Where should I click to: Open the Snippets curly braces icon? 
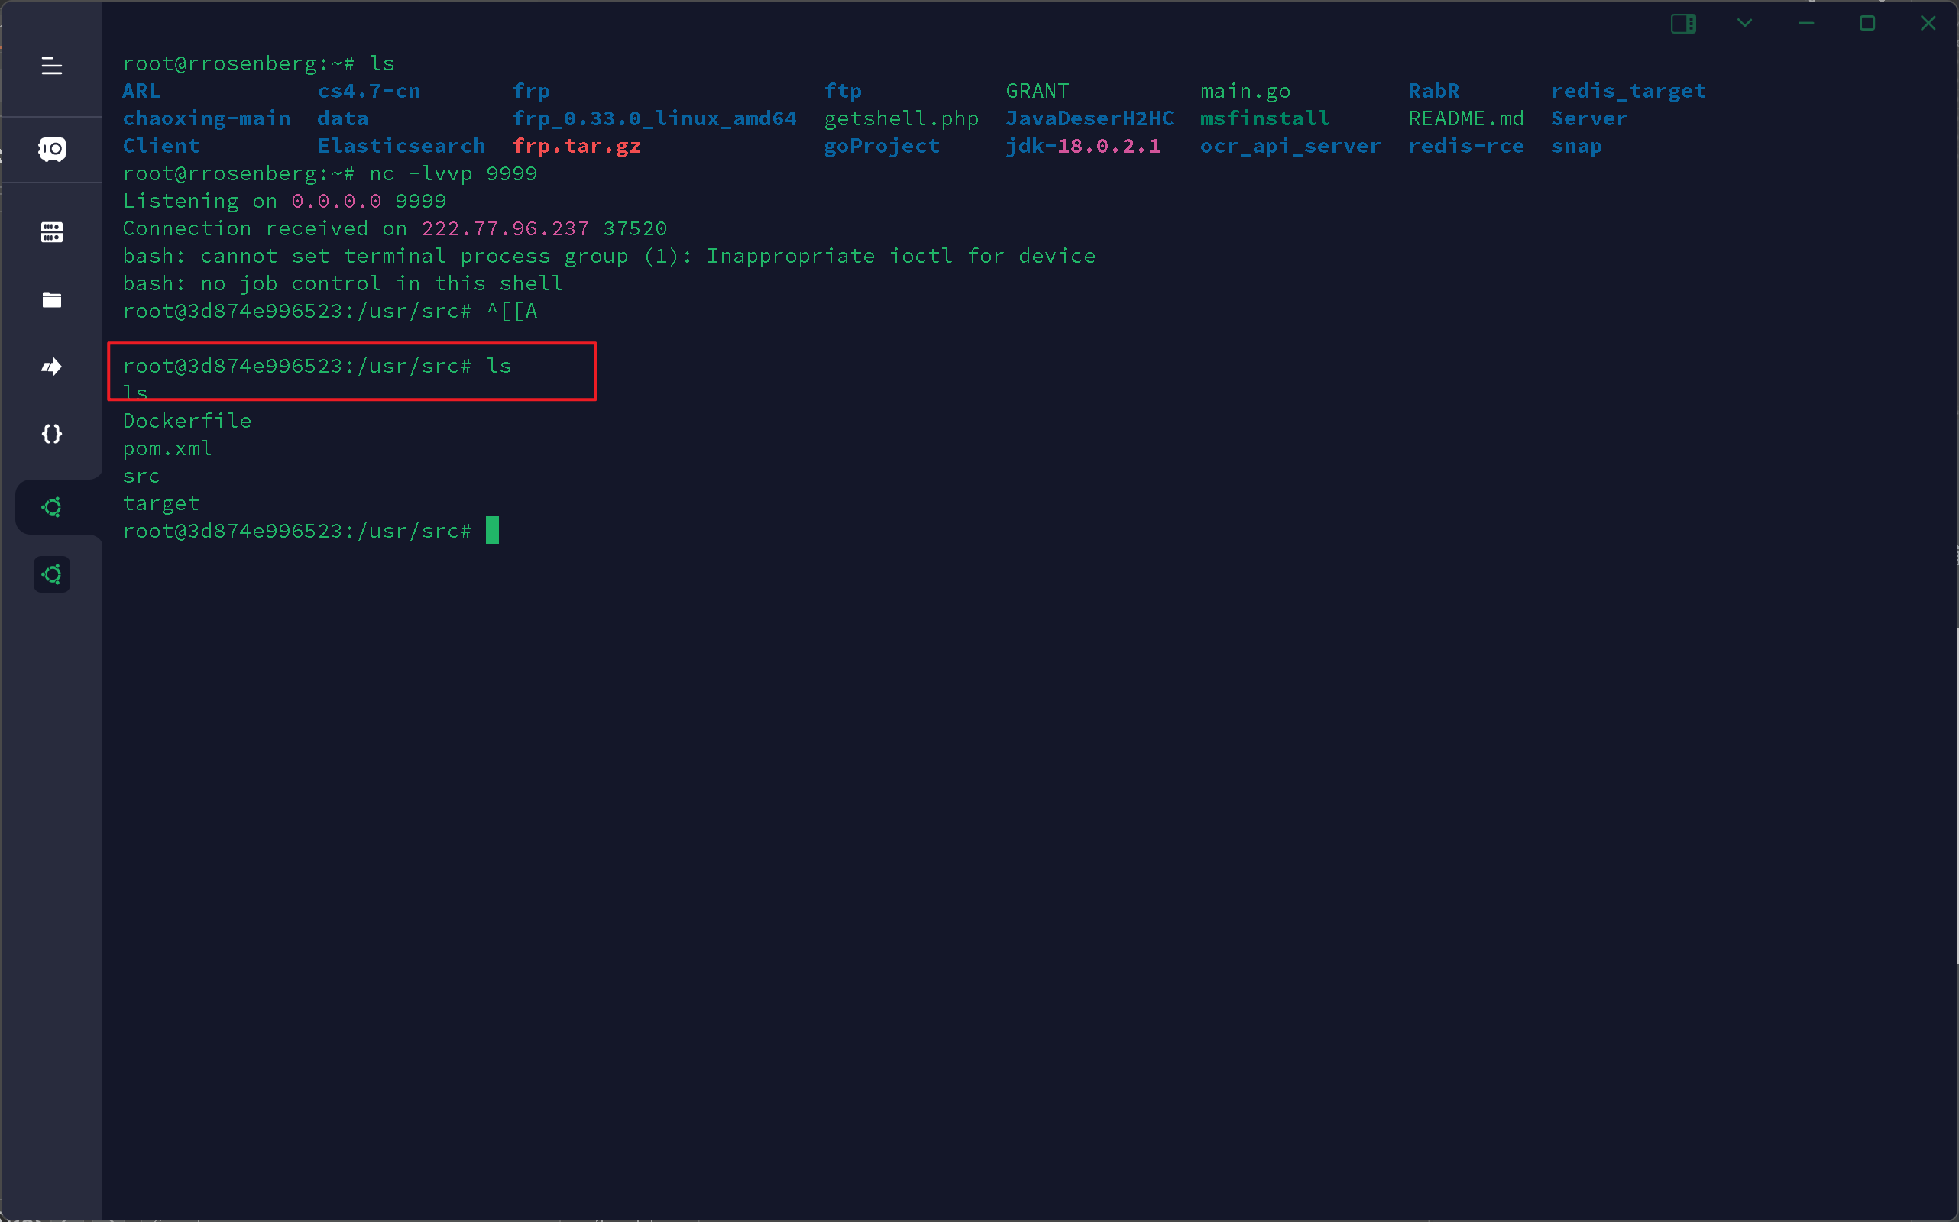click(52, 434)
